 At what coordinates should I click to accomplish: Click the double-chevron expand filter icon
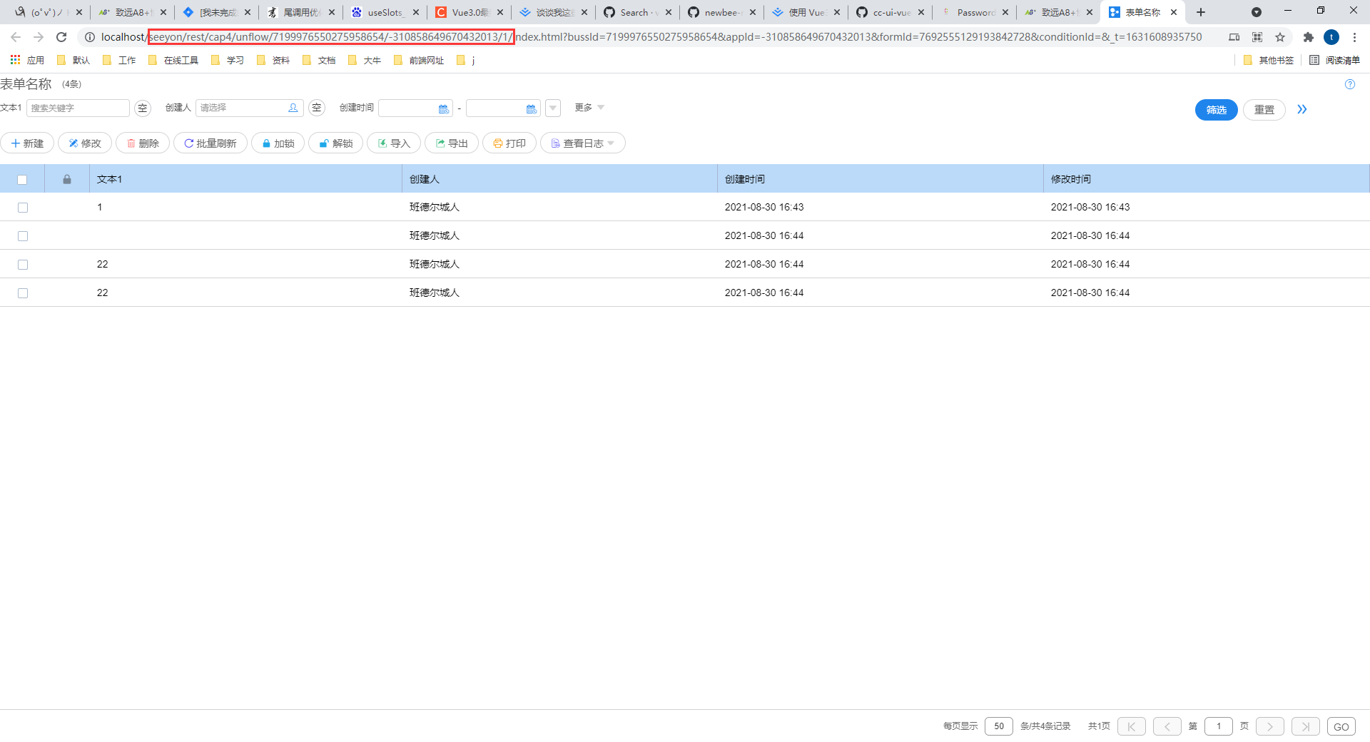pyautogui.click(x=1302, y=109)
